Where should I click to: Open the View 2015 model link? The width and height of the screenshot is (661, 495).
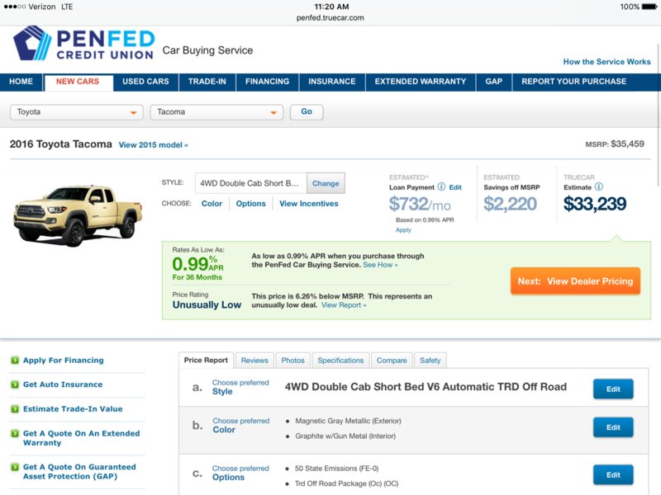154,145
